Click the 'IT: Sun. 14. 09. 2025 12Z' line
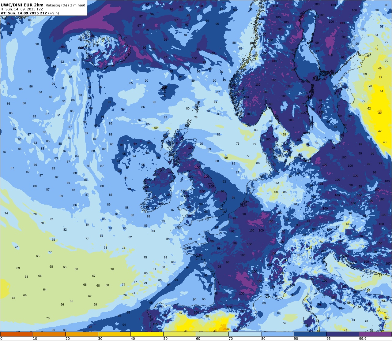 pyautogui.click(x=22, y=9)
